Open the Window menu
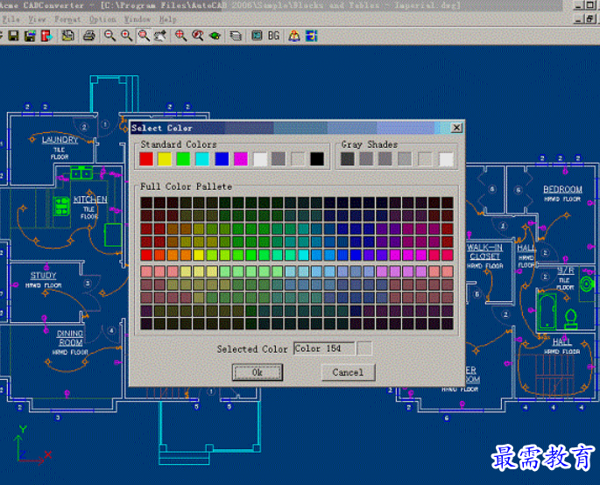This screenshot has width=600, height=485. (138, 19)
